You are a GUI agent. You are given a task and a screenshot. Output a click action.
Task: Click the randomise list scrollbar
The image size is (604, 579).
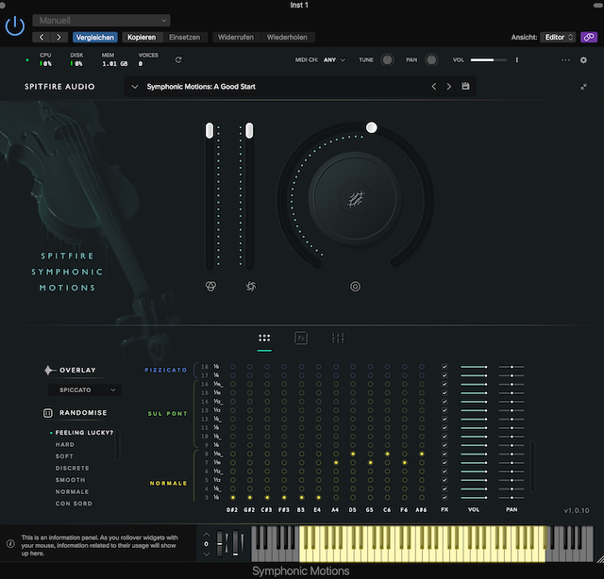point(117,445)
